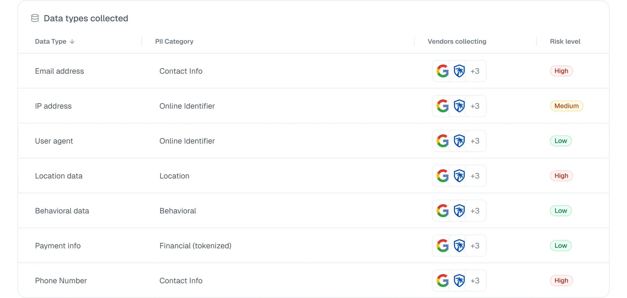Click the Vendors collecting column header
This screenshot has height=298, width=627.
[456, 41]
